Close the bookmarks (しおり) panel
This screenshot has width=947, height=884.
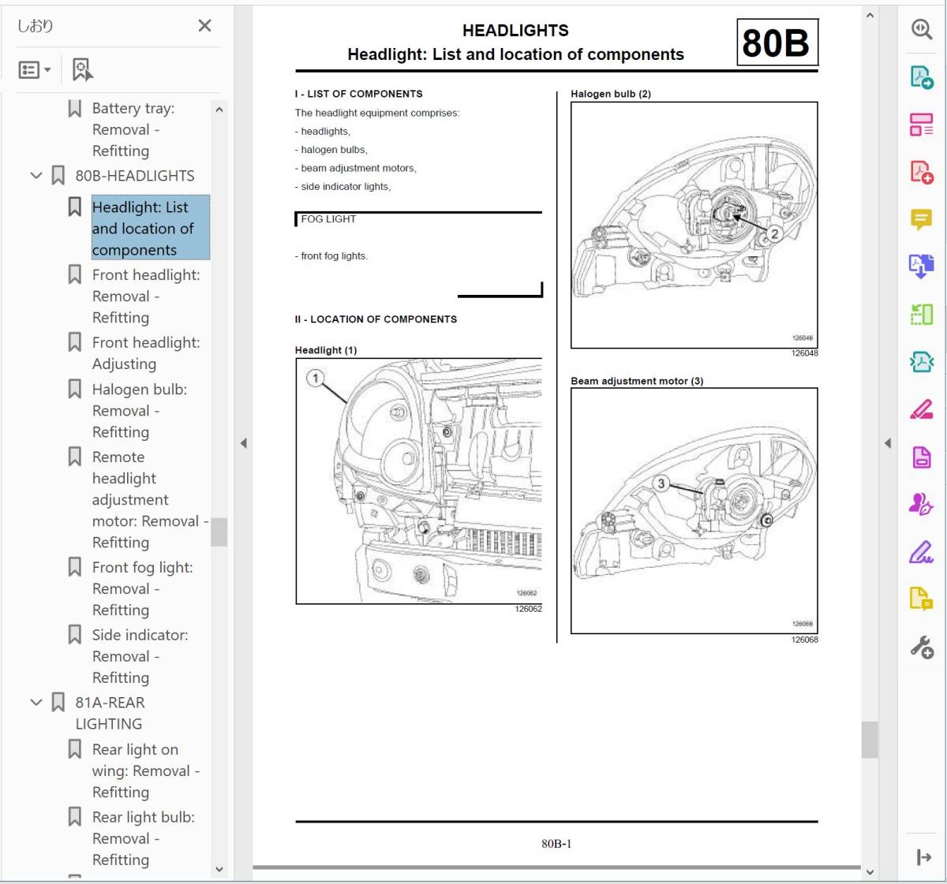[204, 26]
